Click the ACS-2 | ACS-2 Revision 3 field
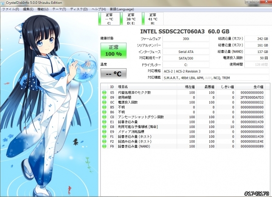This screenshot has height=197, width=272. tap(216, 71)
